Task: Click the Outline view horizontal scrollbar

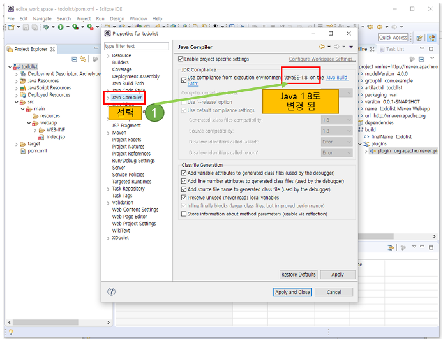Action: 376,236
